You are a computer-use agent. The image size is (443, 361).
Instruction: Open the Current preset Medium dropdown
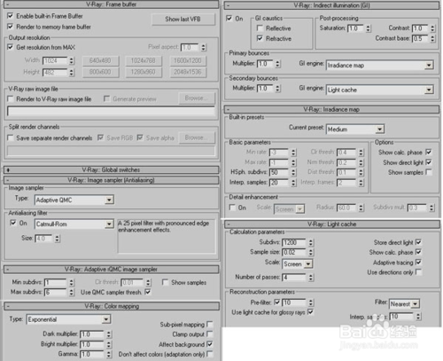(355, 129)
